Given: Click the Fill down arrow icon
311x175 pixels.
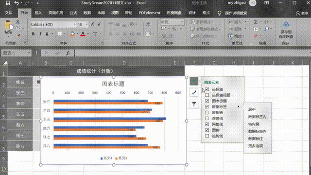Looking at the screenshot, I should (x=256, y=29).
